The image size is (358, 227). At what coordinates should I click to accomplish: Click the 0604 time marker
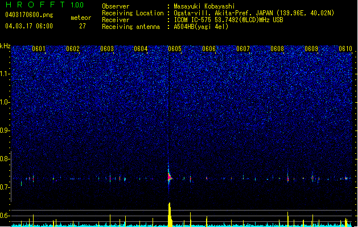click(141, 49)
